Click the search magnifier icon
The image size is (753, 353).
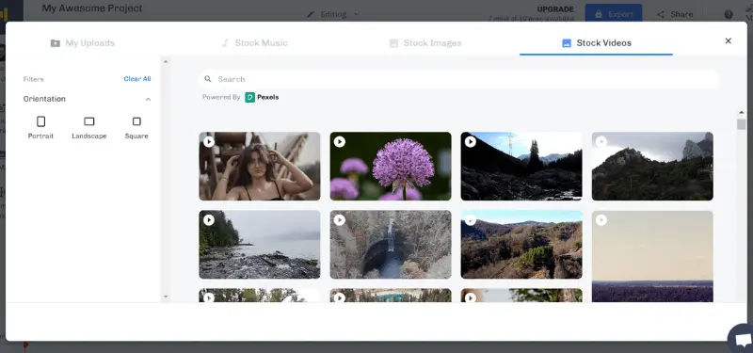[208, 79]
